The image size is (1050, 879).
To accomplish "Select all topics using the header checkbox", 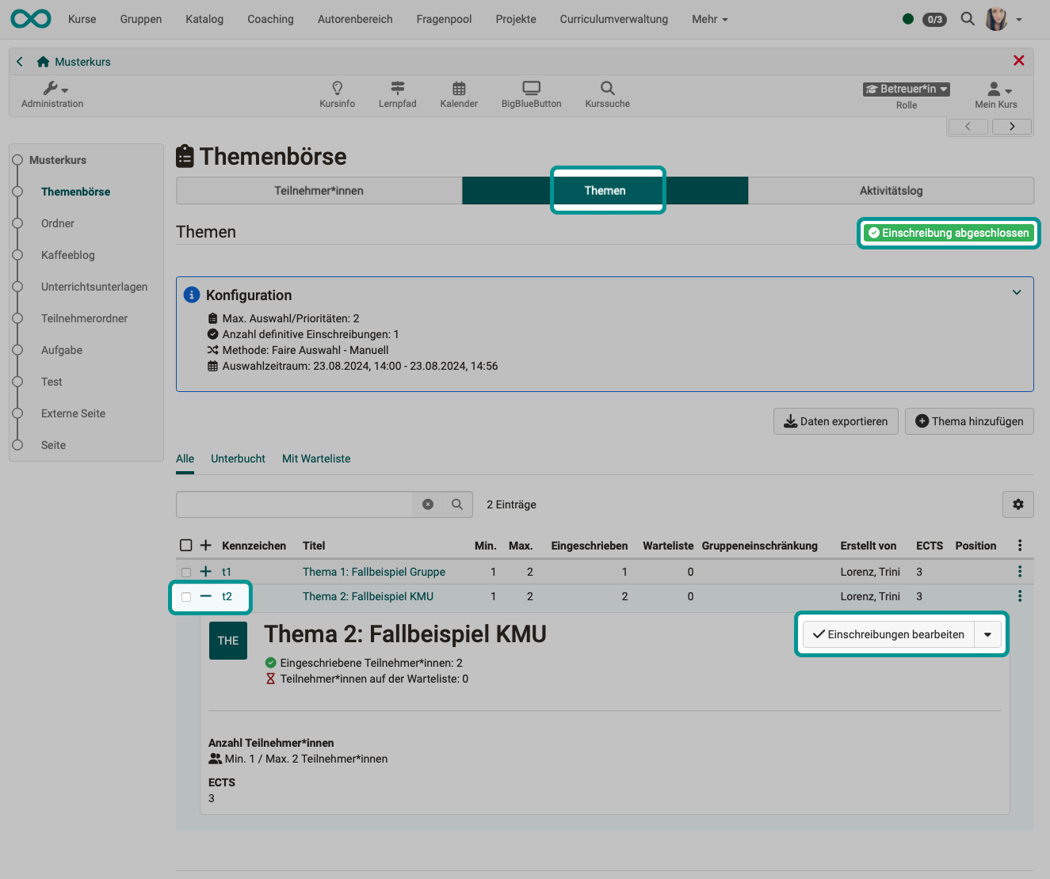I will point(185,545).
